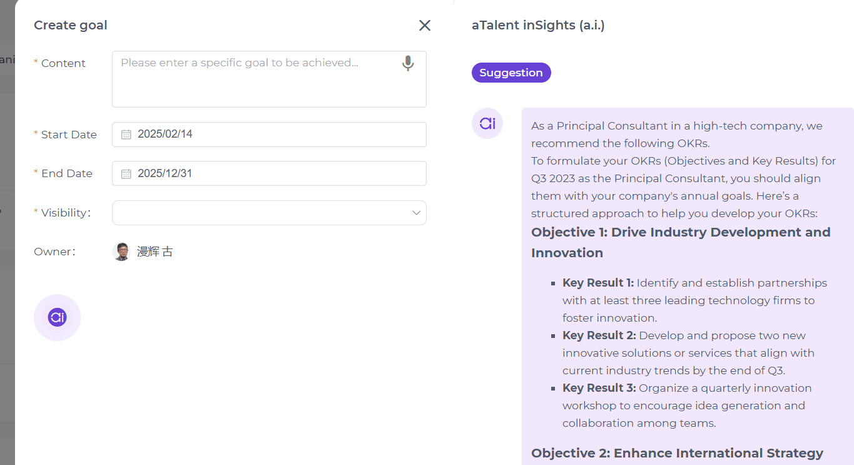Click the AI avatar beside the suggestion message
Screen dimensions: 854x465
point(487,123)
